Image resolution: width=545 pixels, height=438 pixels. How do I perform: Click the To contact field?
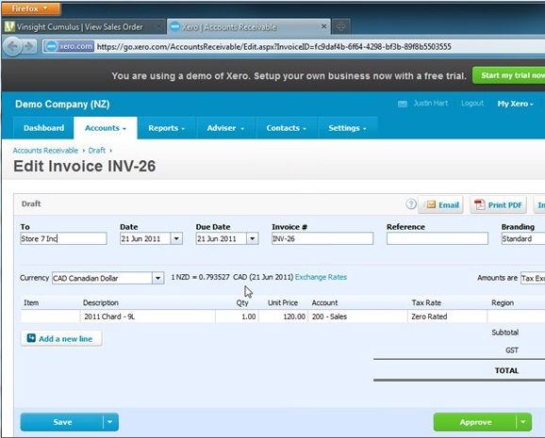63,238
